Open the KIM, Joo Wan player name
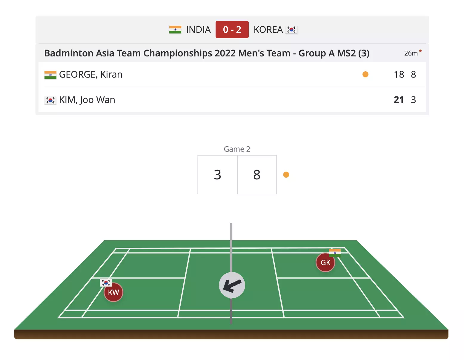This screenshot has height=360, width=464. pyautogui.click(x=87, y=100)
